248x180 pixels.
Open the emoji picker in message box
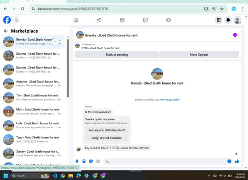pyautogui.click(x=229, y=161)
